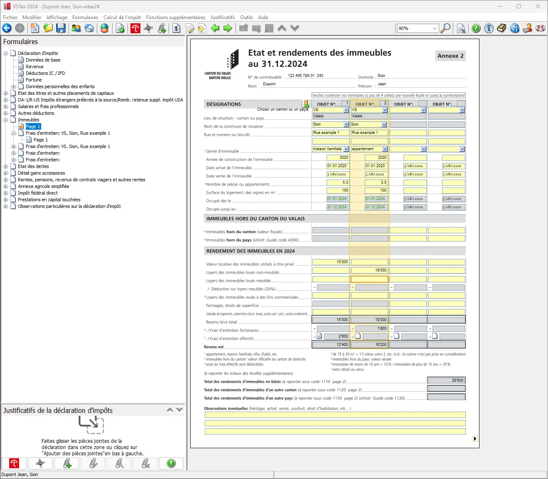Click the 'Loyers des immeubles loués meublés' field for object 2
The height and width of the screenshot is (479, 548).
[x=369, y=279]
